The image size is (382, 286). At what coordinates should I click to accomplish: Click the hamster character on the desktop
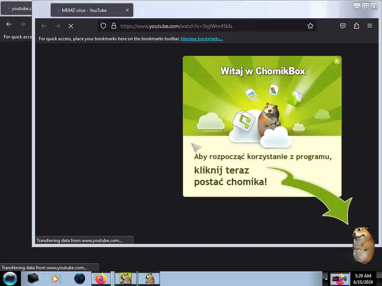click(x=363, y=245)
